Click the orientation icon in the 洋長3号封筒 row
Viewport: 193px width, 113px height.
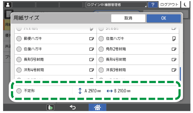click(x=174, y=70)
